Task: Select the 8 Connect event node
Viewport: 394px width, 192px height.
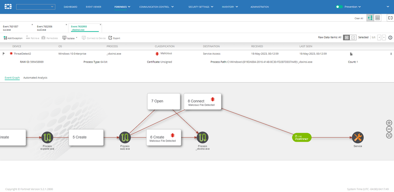Action: [203, 101]
